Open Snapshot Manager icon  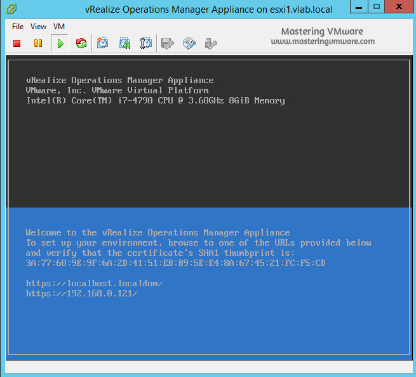click(x=145, y=43)
